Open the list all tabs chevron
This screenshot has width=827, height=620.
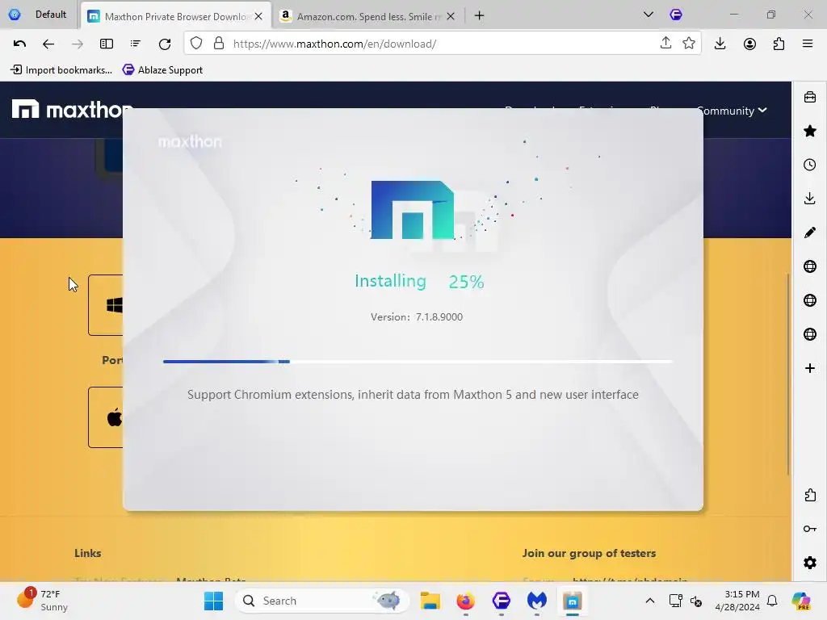pos(649,15)
